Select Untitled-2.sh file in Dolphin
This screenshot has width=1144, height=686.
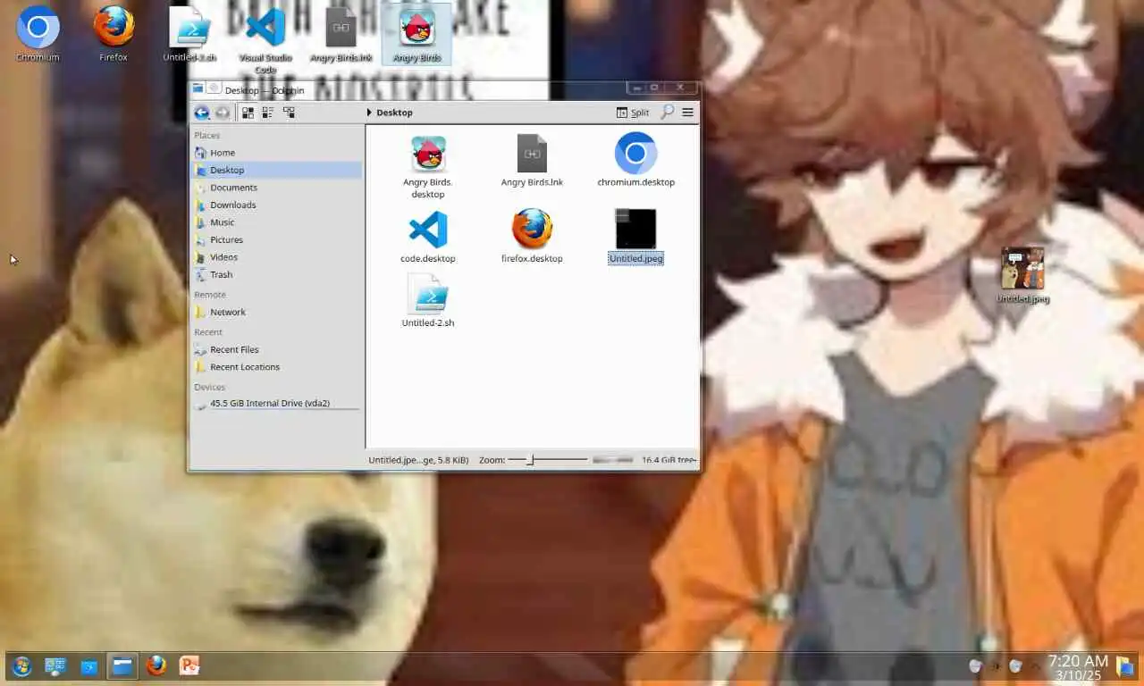coord(428,294)
